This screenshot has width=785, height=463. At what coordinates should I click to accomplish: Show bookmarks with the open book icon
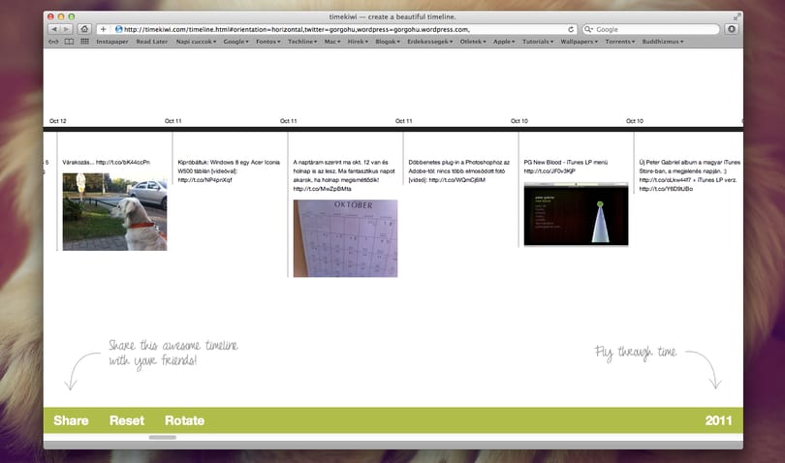tap(69, 42)
